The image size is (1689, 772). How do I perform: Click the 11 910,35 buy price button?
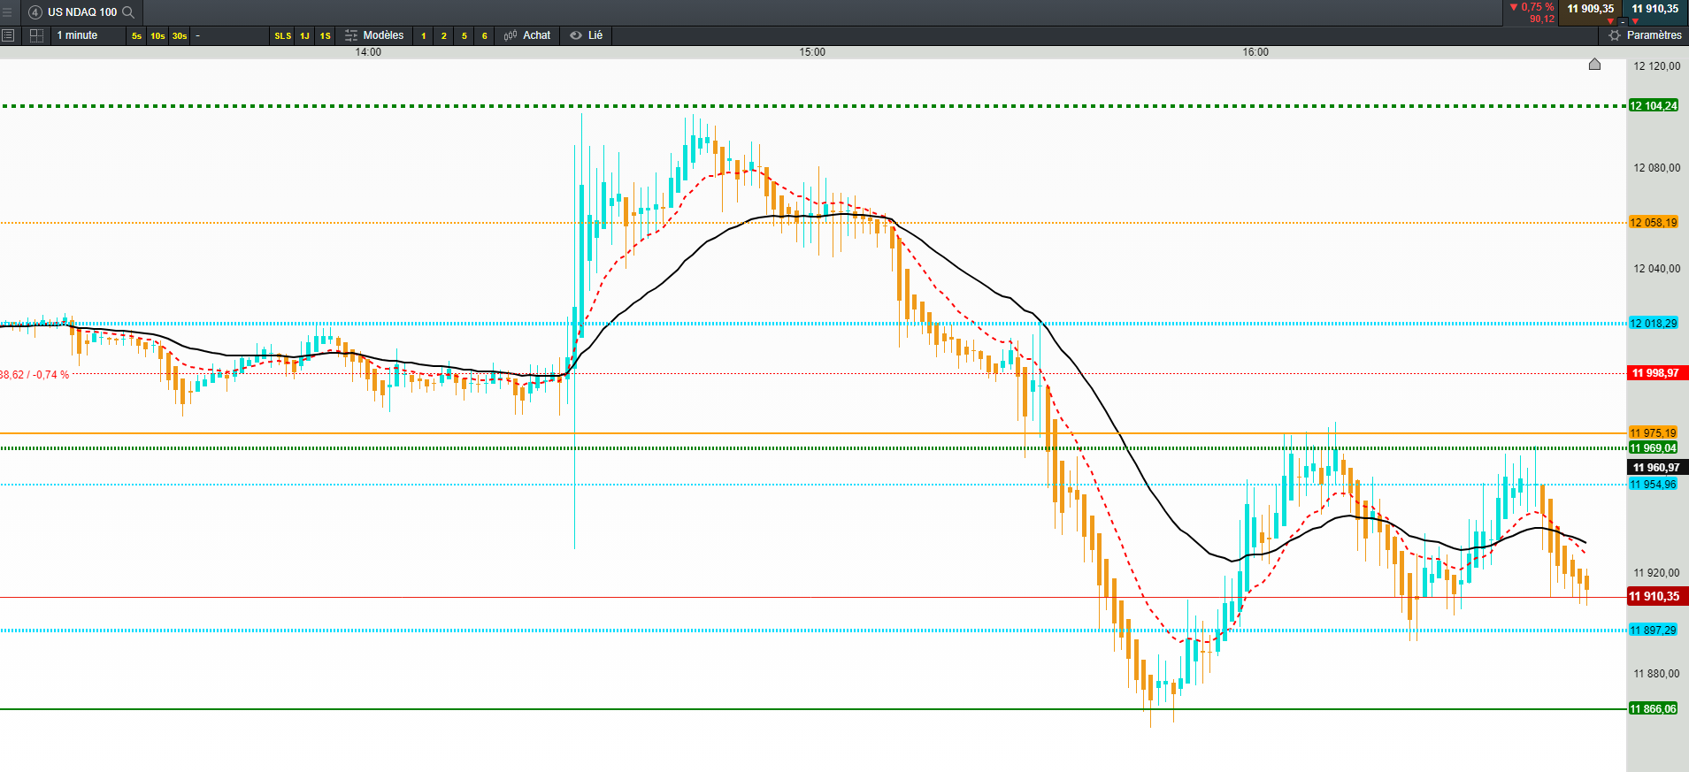(1655, 10)
